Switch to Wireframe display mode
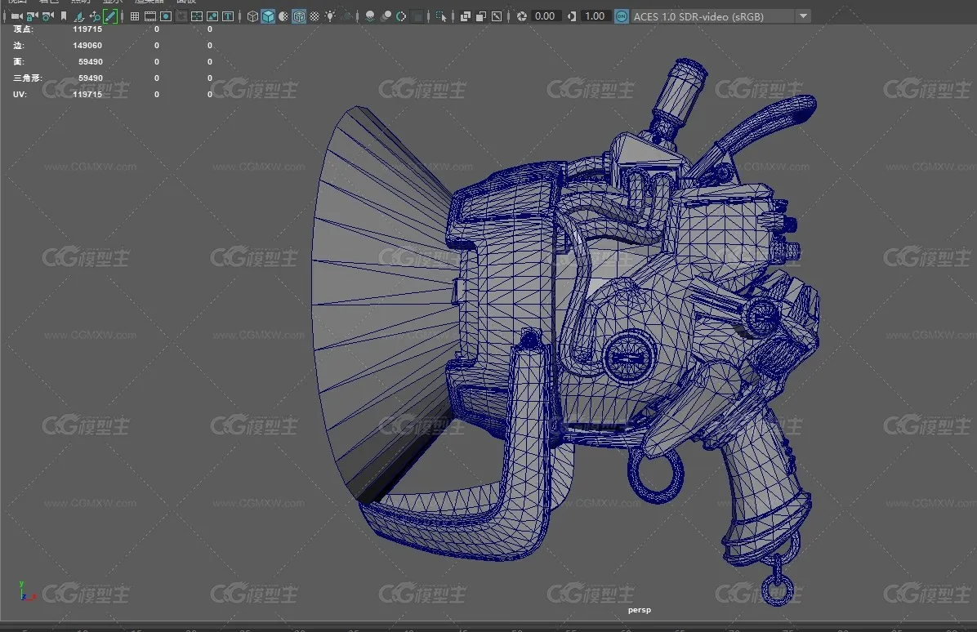 point(252,16)
